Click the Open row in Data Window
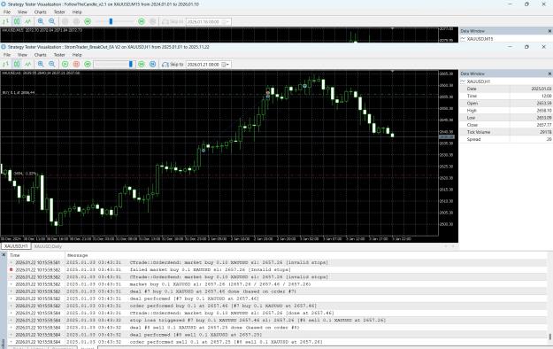Image resolution: width=553 pixels, height=349 pixels. point(506,103)
